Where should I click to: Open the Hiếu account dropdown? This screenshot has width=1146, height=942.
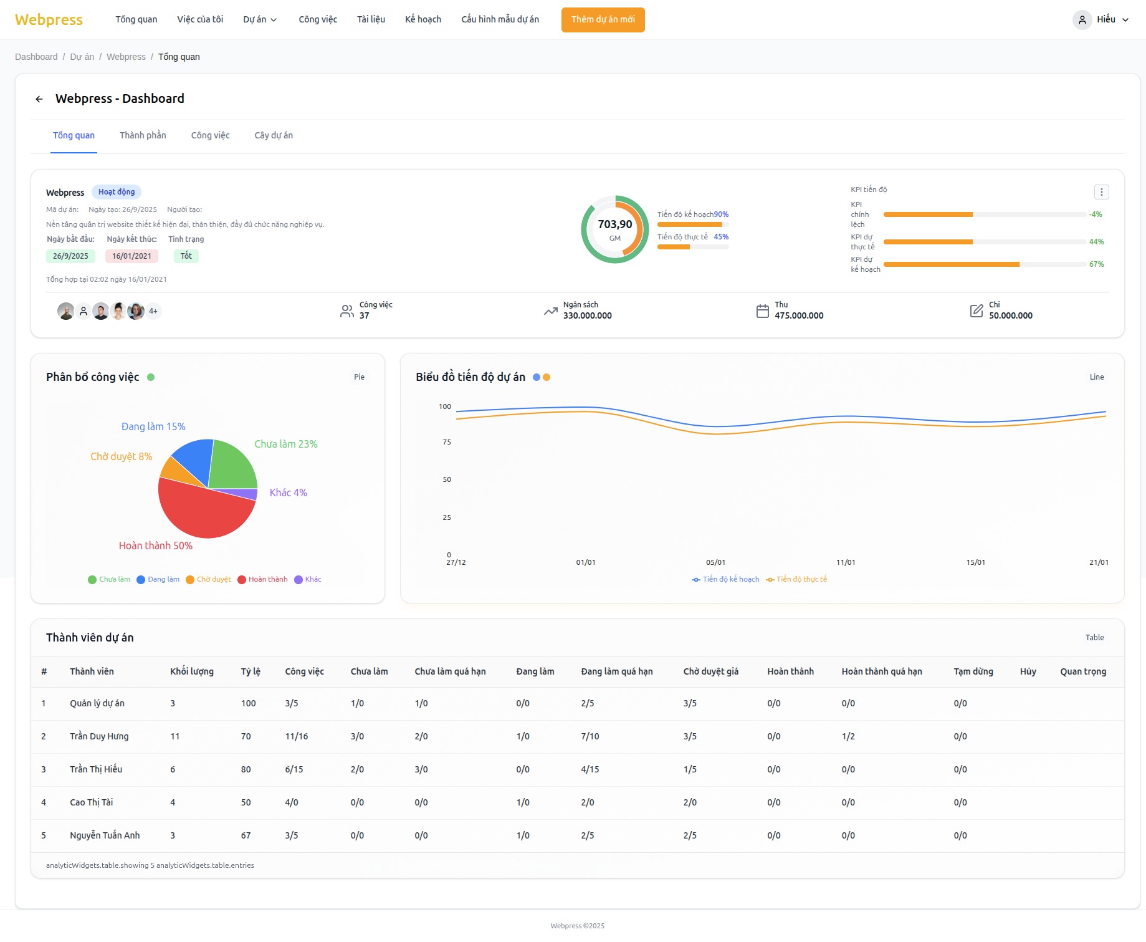click(x=1112, y=20)
